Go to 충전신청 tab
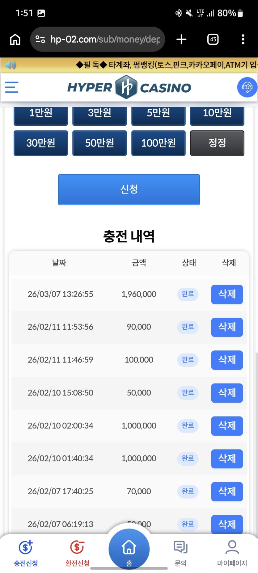 [26, 553]
